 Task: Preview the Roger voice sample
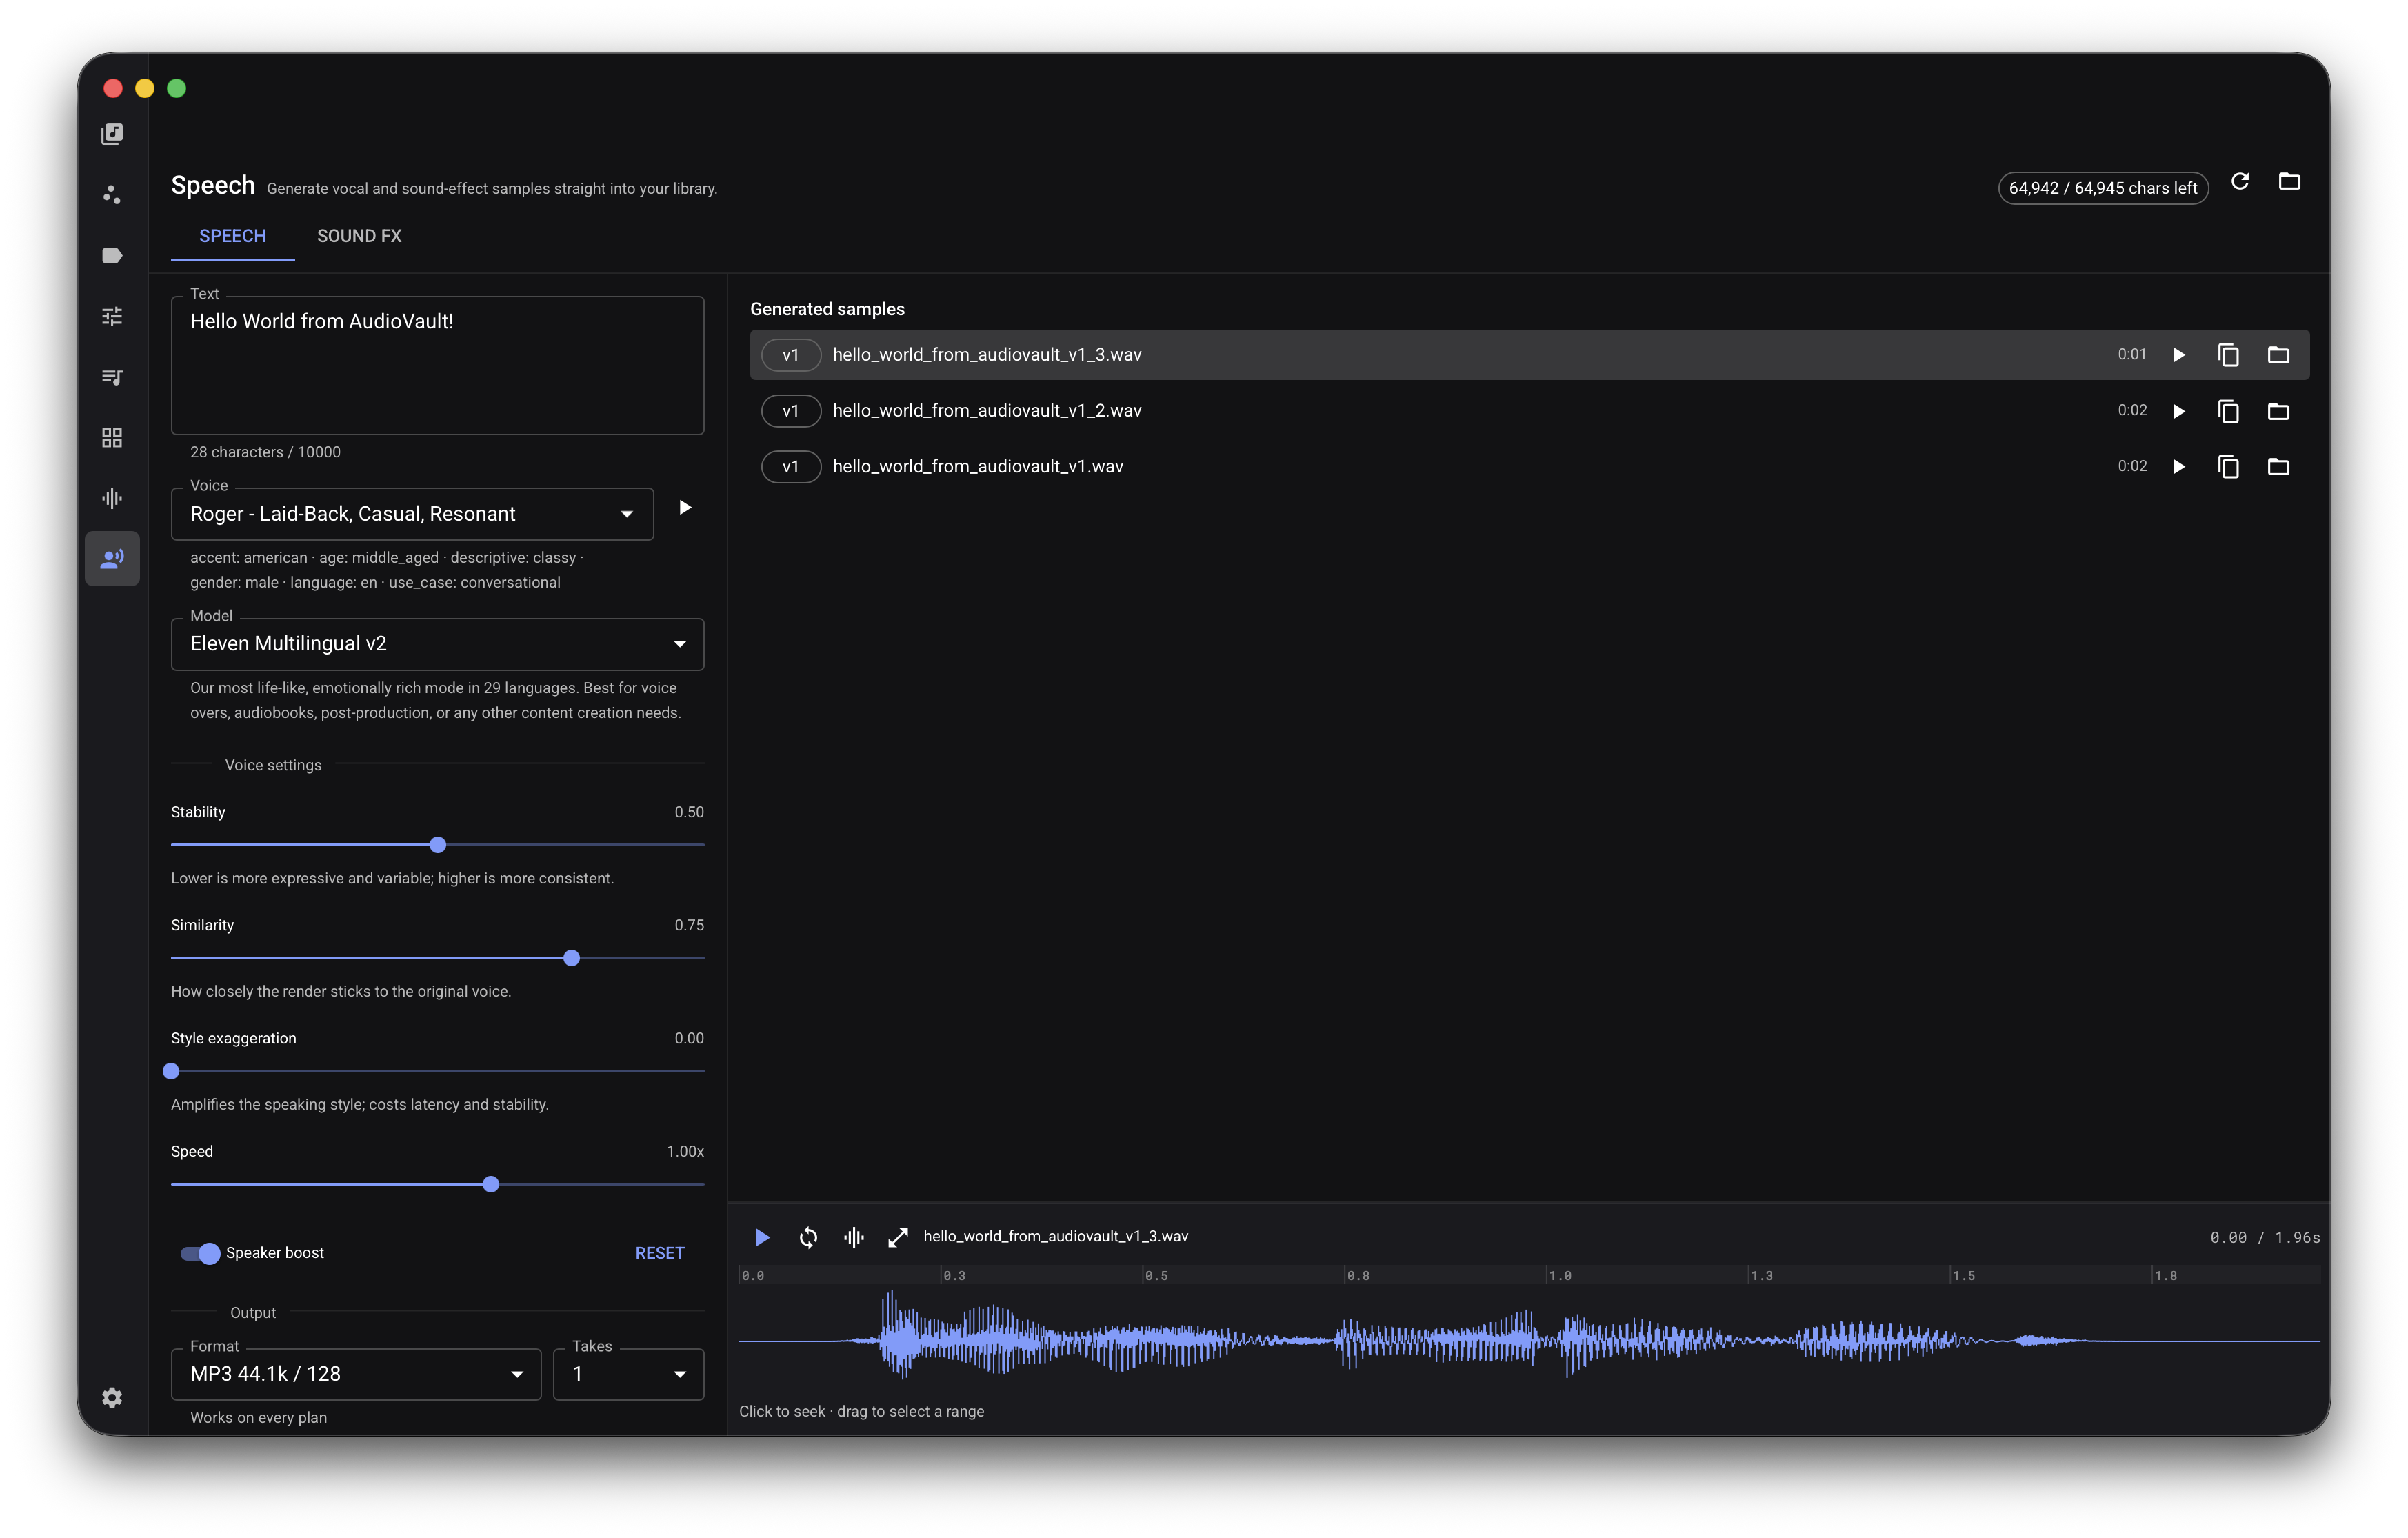coord(685,508)
